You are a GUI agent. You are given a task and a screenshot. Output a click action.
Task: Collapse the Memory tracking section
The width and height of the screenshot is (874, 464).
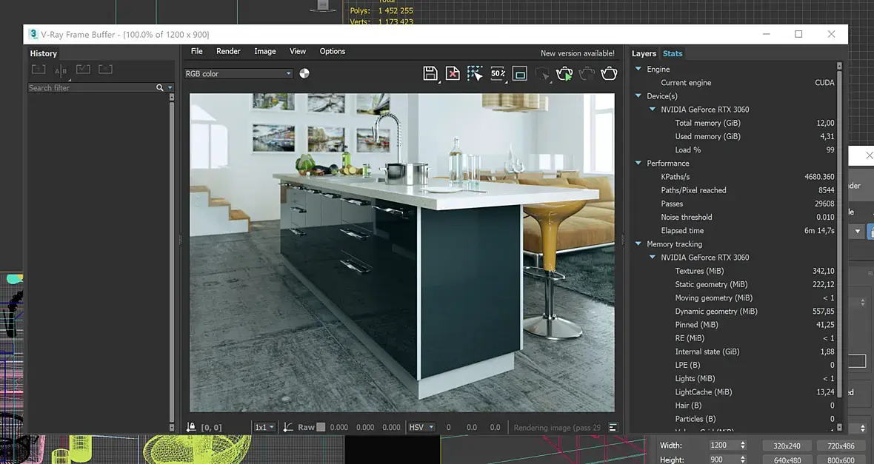[x=638, y=244]
